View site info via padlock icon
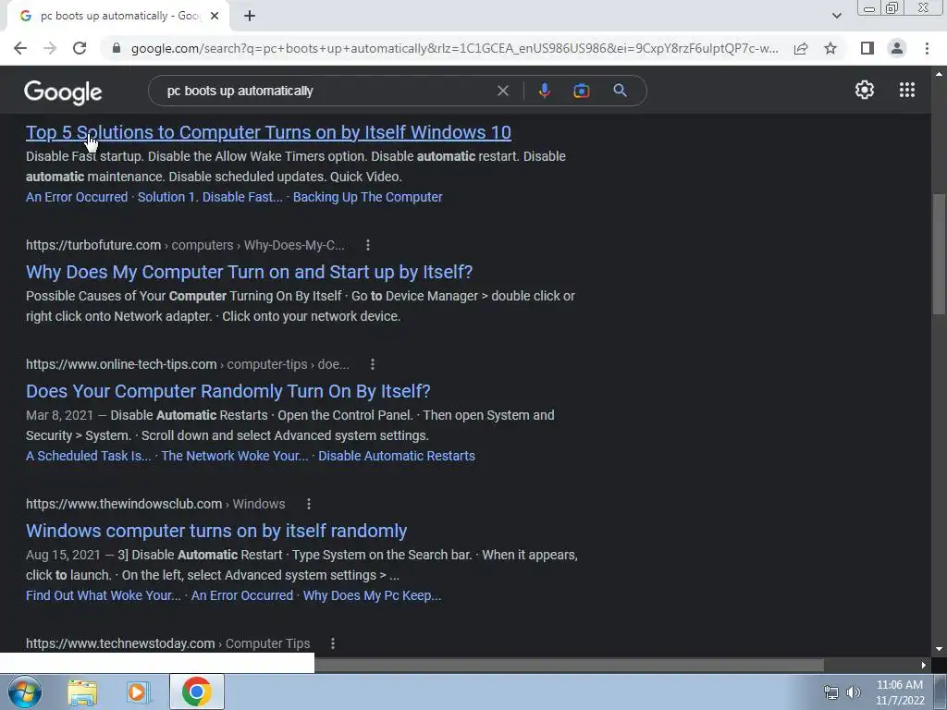The height and width of the screenshot is (710, 947). coord(117,48)
